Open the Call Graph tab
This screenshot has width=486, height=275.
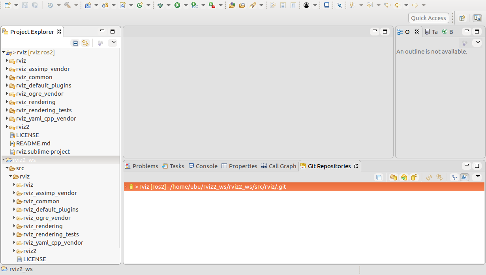click(278, 166)
